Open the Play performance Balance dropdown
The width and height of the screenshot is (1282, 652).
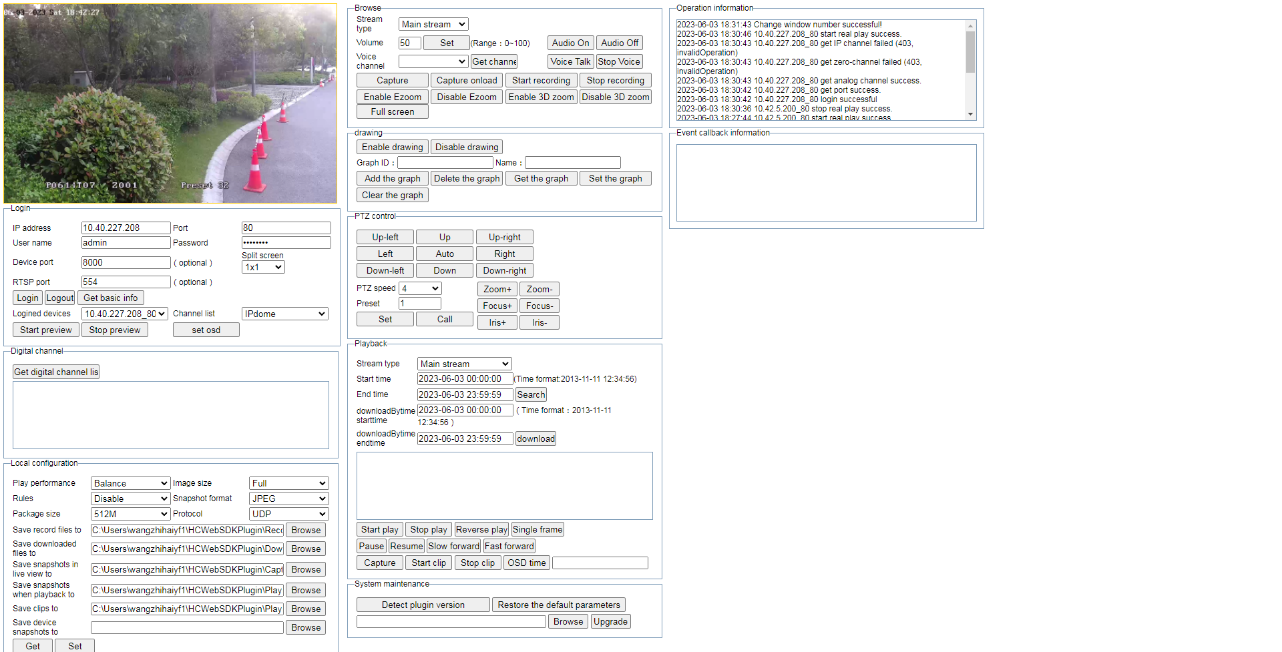pyautogui.click(x=130, y=483)
